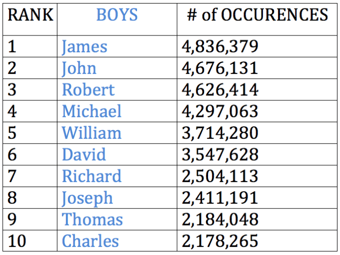
Task: Open the James name link
Action: click(x=85, y=47)
